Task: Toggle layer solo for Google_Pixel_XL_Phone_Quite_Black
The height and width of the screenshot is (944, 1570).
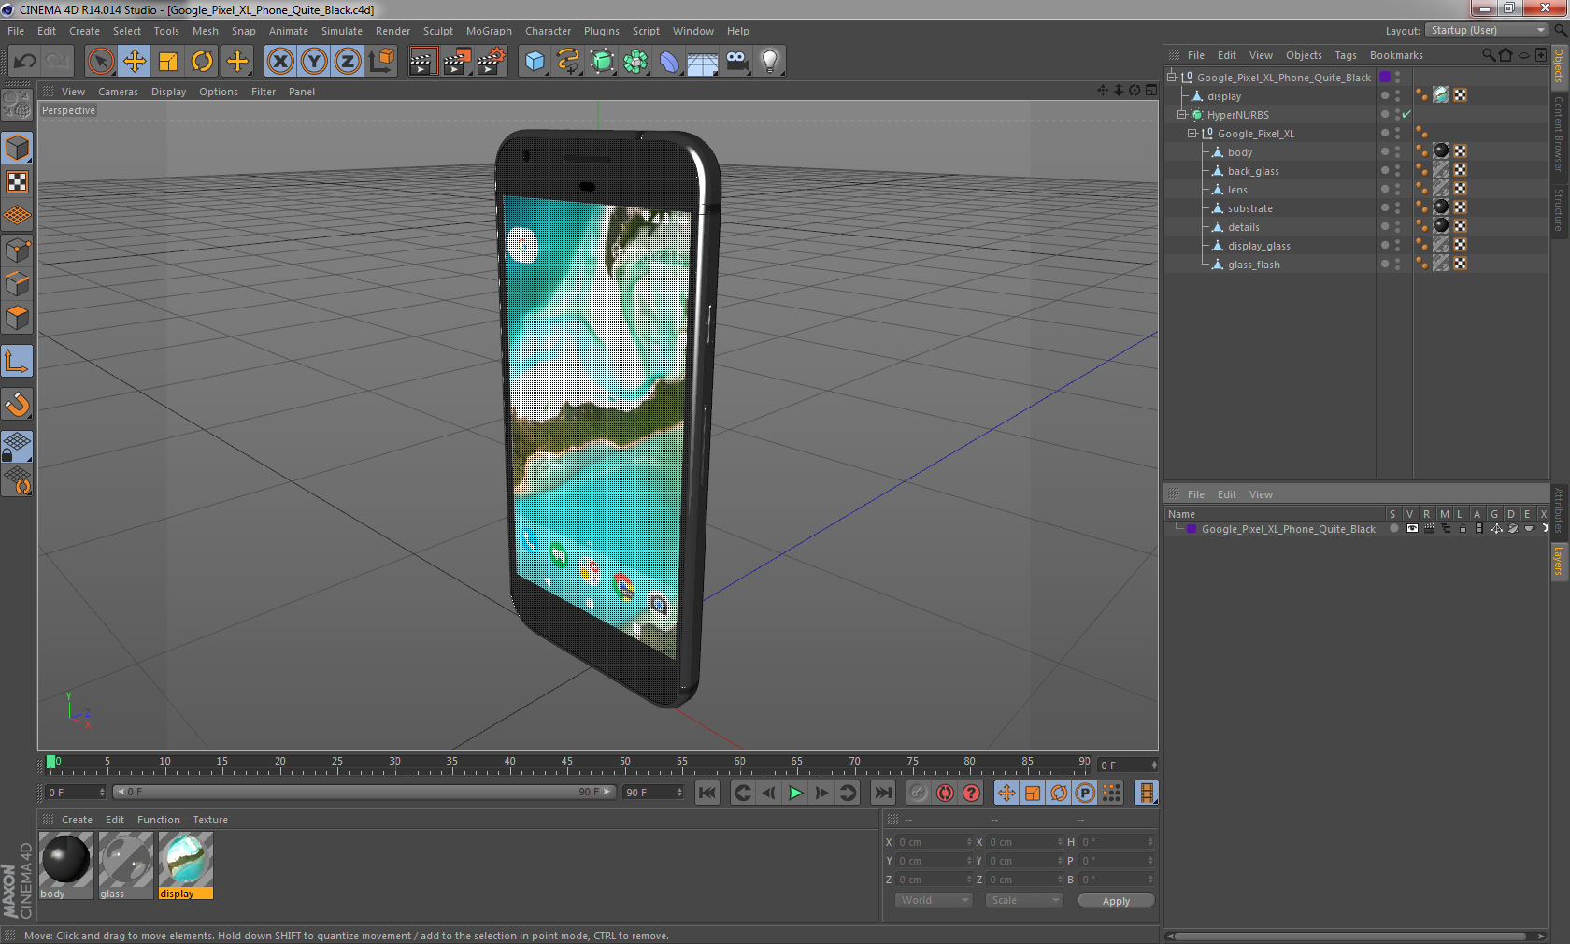Action: point(1394,529)
